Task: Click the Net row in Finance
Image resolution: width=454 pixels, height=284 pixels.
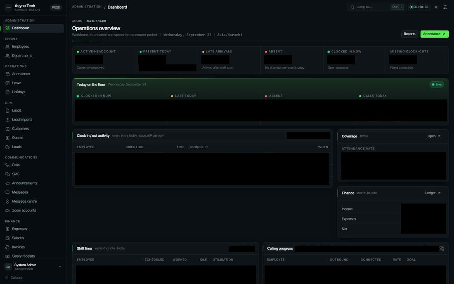Action: pos(394,229)
